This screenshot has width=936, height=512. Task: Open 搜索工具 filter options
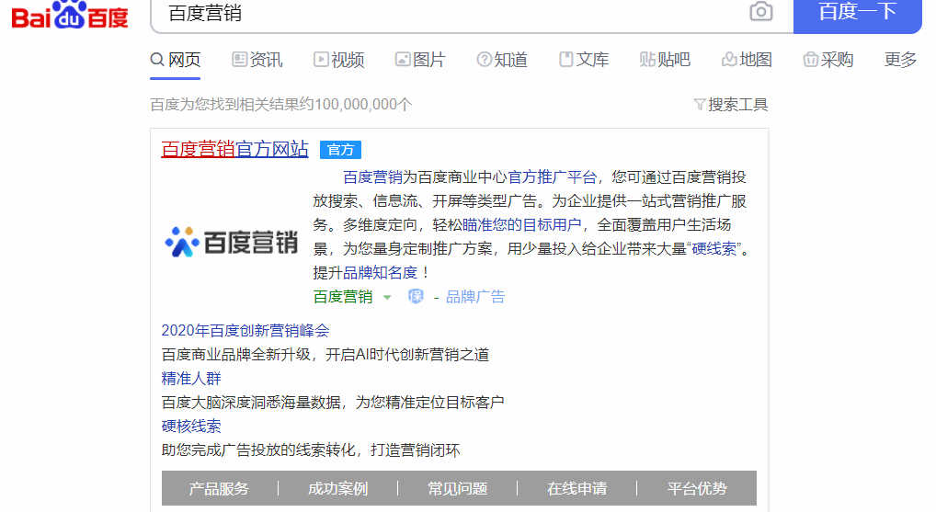tap(731, 105)
